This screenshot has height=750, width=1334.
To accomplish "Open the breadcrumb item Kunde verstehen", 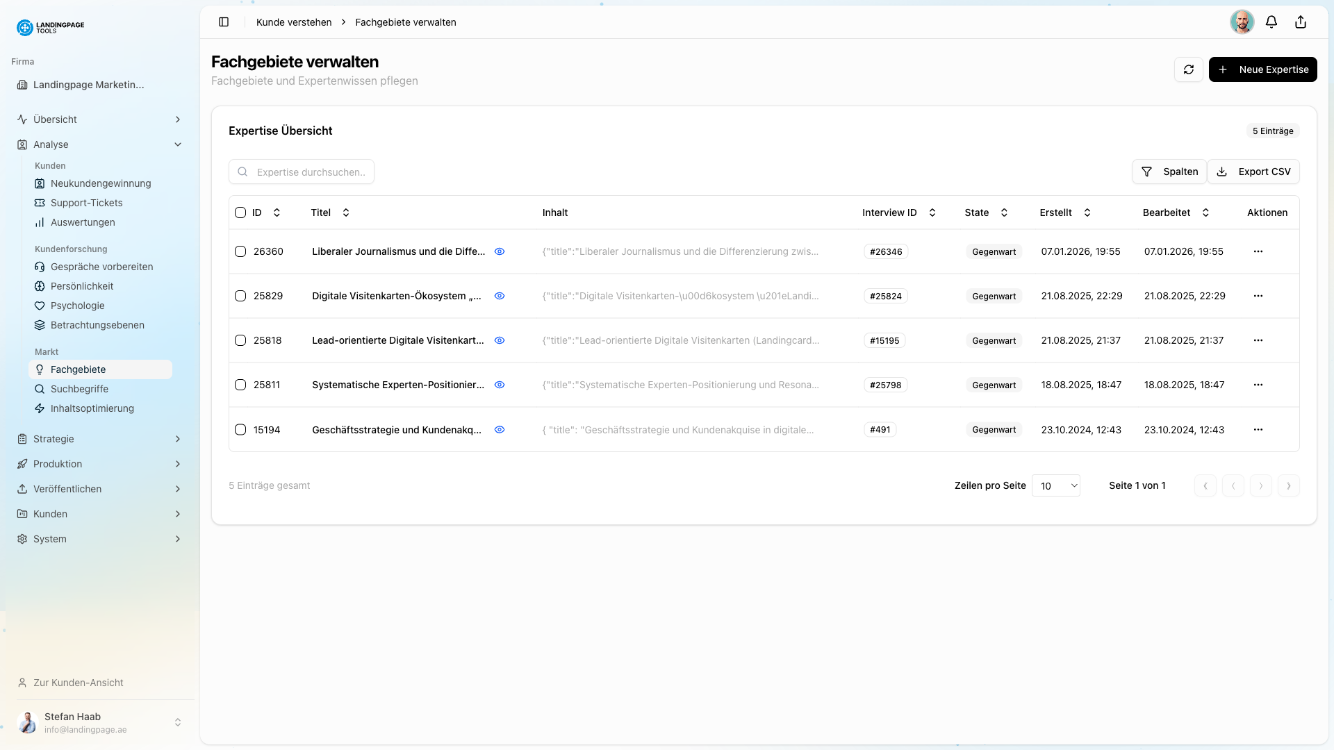I will (x=293, y=22).
